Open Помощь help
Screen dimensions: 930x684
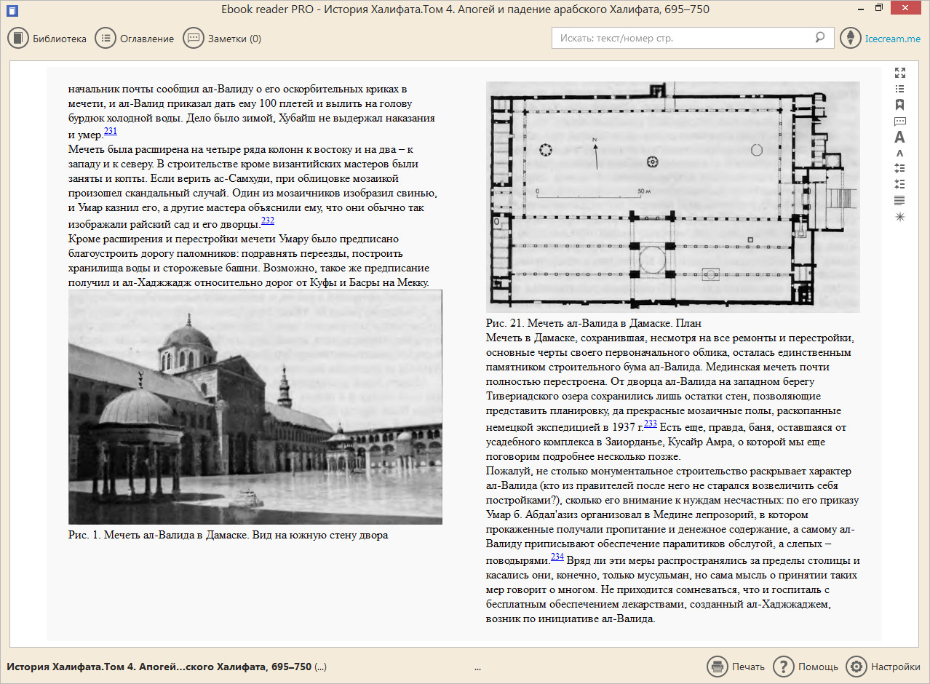806,667
